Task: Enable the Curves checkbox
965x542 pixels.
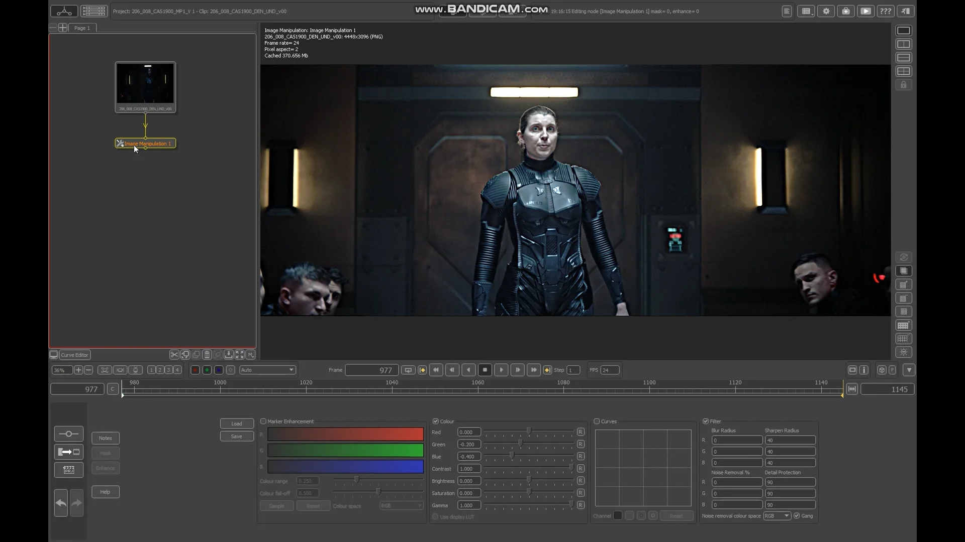Action: (597, 421)
